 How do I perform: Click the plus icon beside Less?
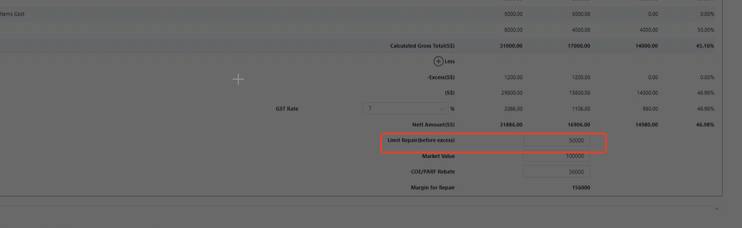[438, 61]
